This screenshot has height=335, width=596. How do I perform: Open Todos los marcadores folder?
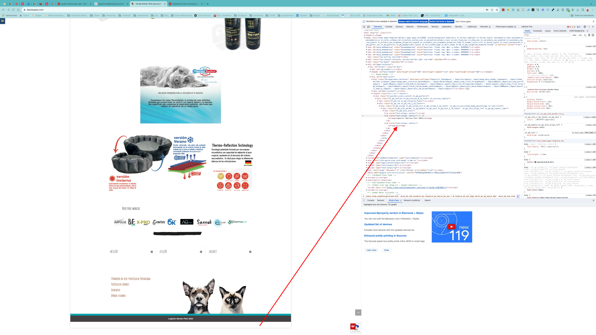[582, 15]
